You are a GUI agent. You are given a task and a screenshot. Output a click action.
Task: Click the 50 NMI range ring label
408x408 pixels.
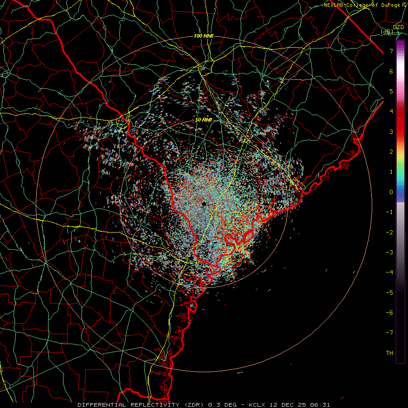click(x=204, y=120)
